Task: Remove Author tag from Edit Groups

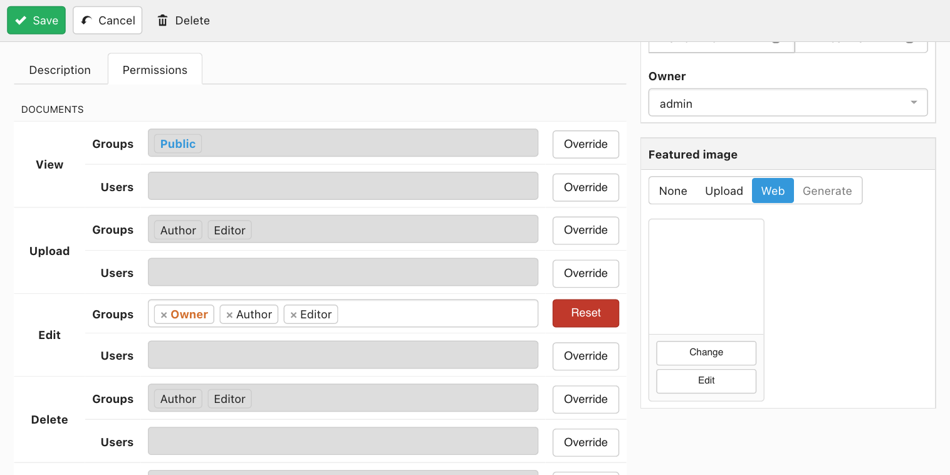Action: [x=229, y=315]
